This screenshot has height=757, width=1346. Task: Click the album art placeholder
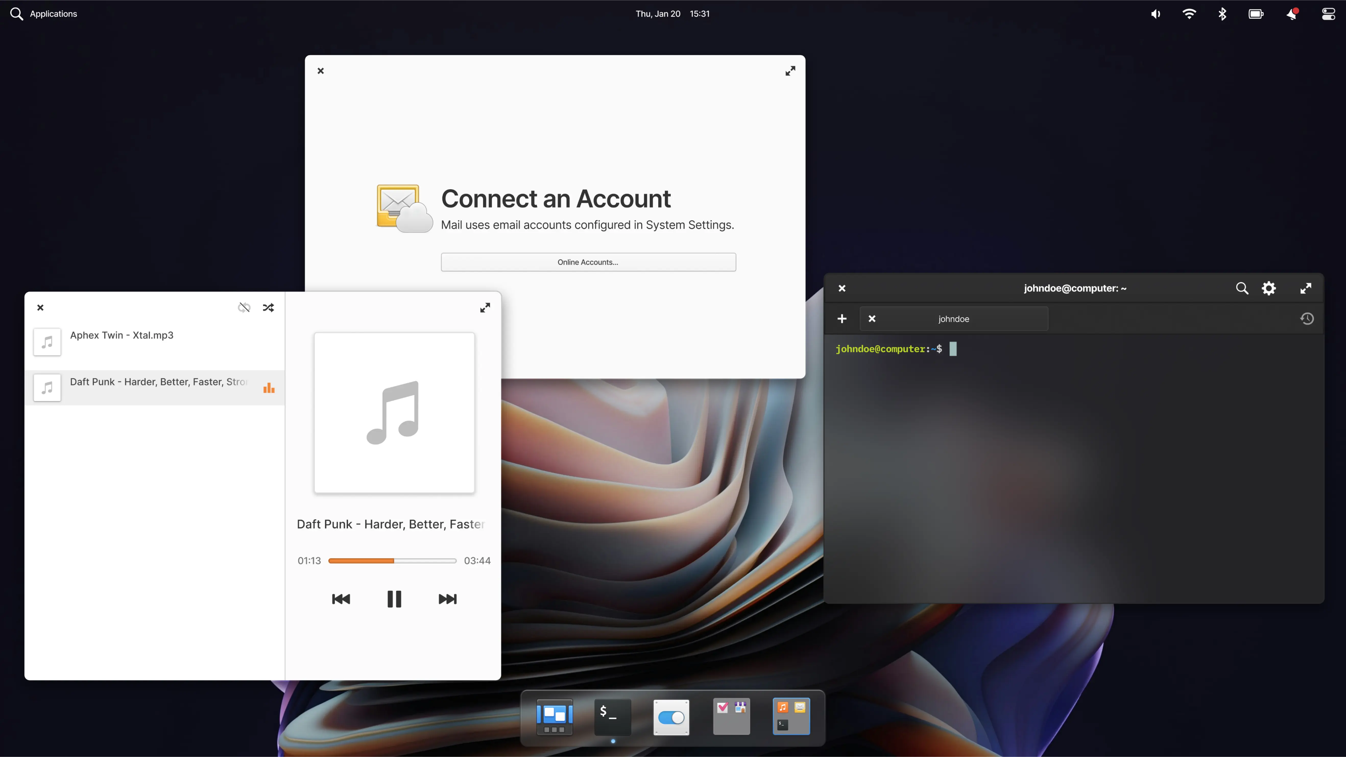click(x=394, y=413)
